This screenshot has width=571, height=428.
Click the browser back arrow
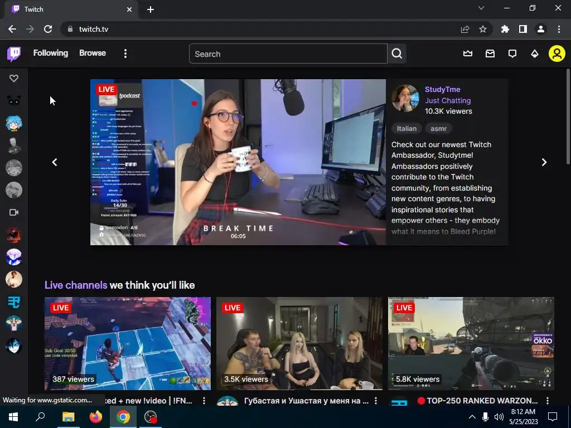coord(12,29)
